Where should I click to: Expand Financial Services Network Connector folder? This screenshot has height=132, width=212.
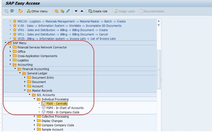pos(10,47)
